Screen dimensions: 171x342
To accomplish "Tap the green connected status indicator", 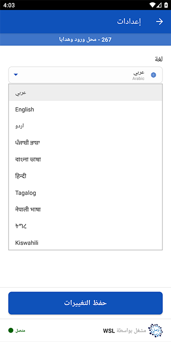I will (x=11, y=331).
